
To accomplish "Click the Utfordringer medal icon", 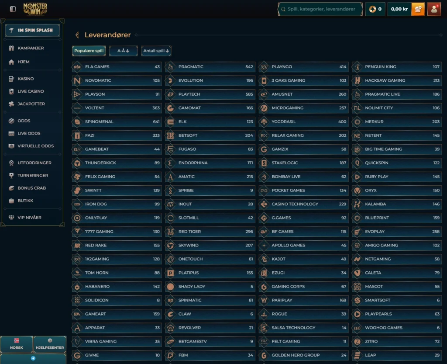I will point(11,163).
